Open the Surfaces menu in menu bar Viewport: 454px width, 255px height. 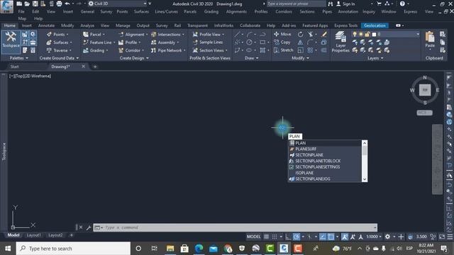pyautogui.click(x=141, y=11)
